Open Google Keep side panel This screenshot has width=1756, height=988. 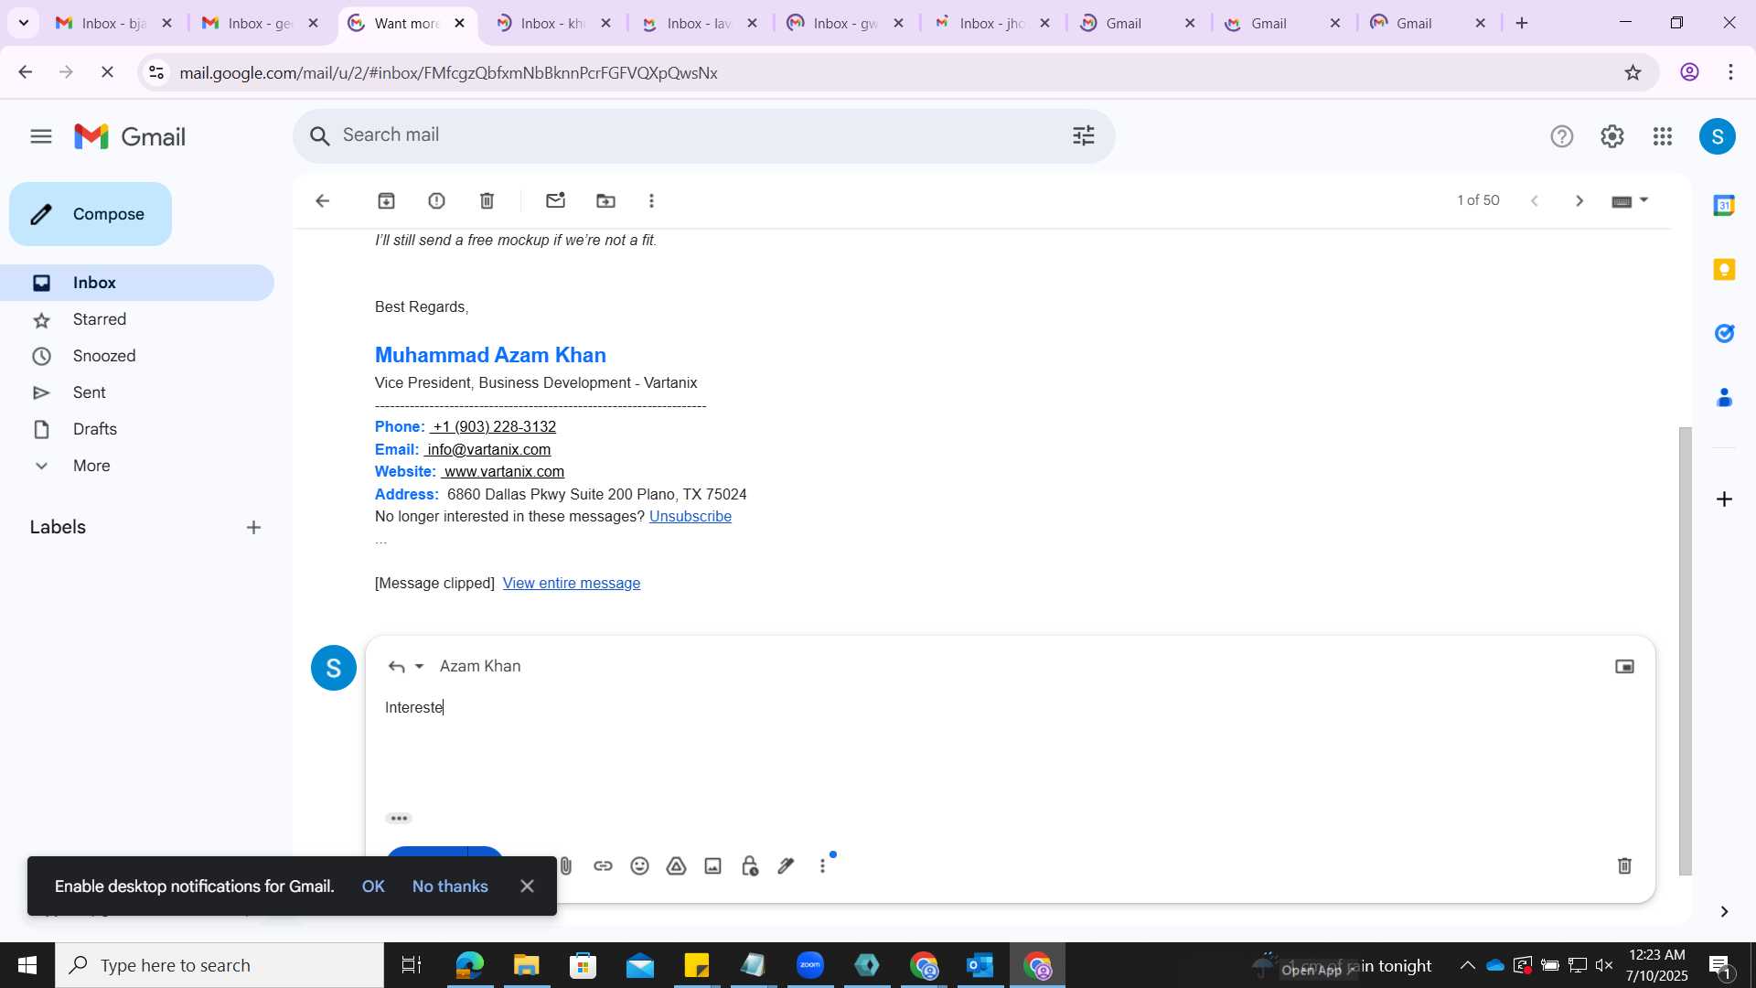pyautogui.click(x=1724, y=269)
